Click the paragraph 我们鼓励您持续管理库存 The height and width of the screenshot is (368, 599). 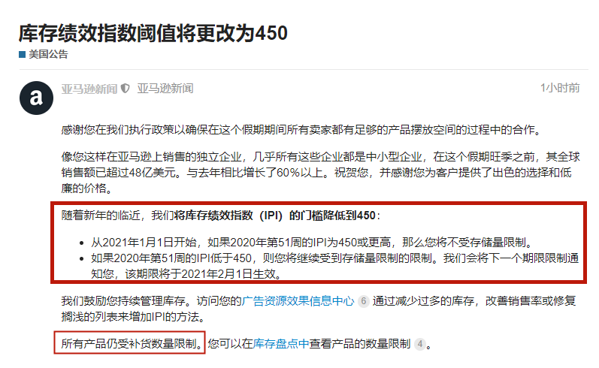pyautogui.click(x=318, y=309)
